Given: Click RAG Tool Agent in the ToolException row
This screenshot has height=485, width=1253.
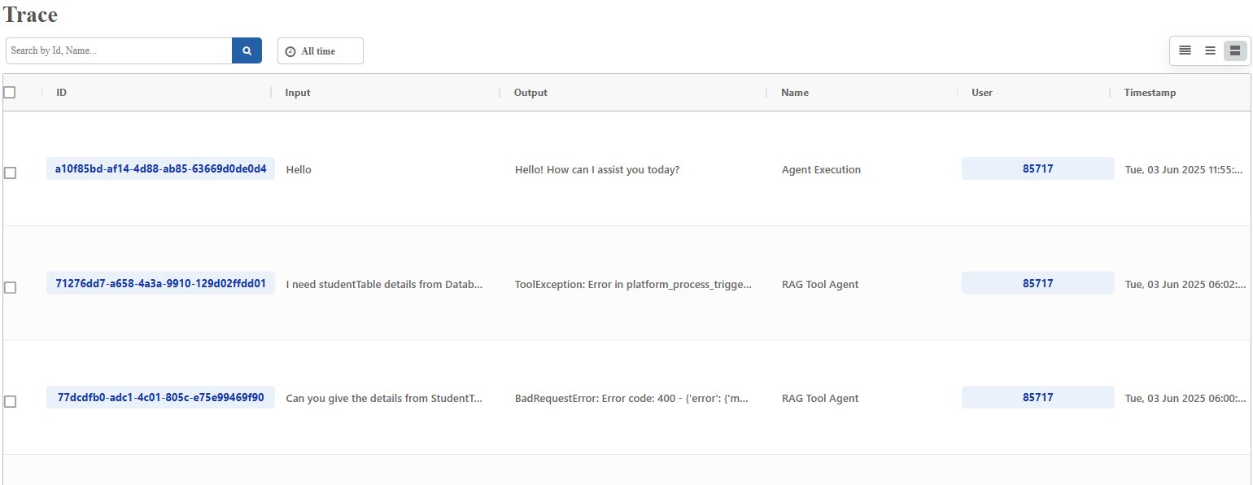Looking at the screenshot, I should coord(820,285).
